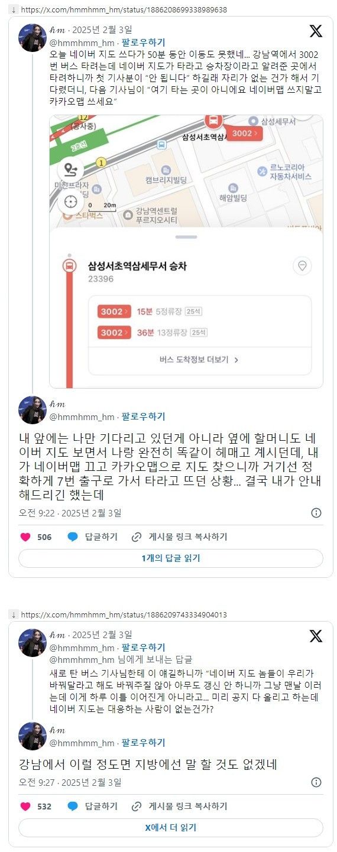This screenshot has height=852, width=337.
Task: Click reply bubble icon on first tweet
Action: 73,537
